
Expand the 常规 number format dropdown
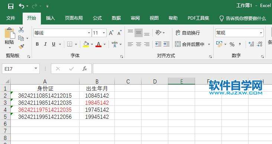(261, 33)
